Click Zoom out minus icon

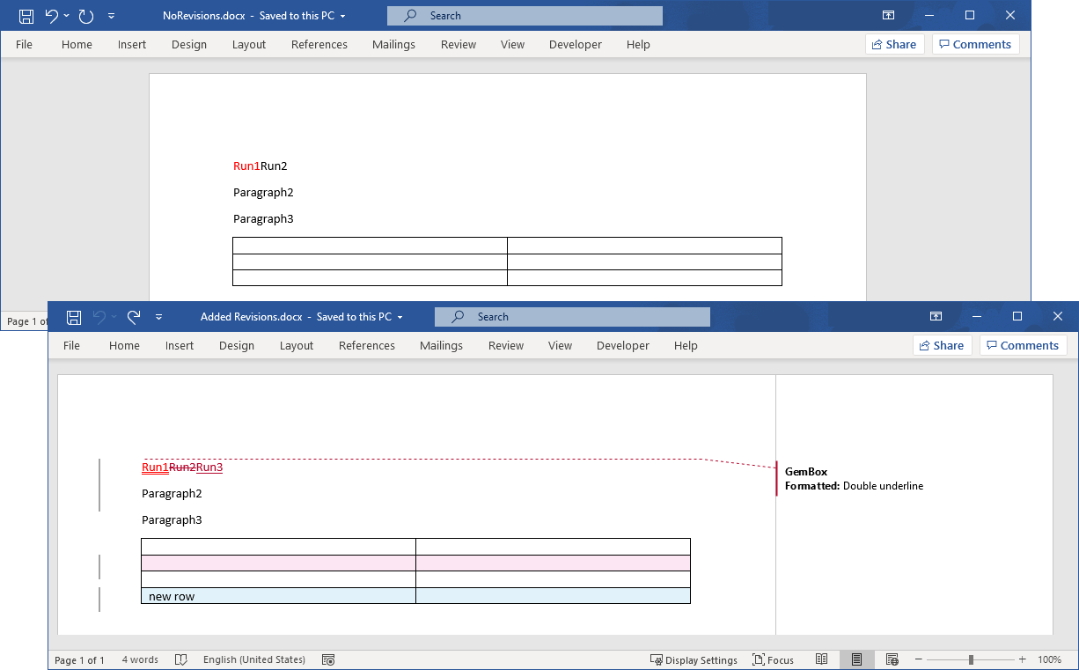918,659
